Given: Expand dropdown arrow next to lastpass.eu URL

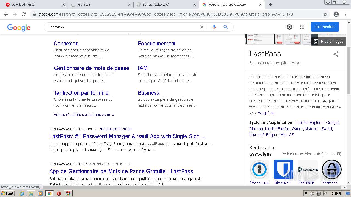Looking at the screenshot, I should [x=129, y=164].
